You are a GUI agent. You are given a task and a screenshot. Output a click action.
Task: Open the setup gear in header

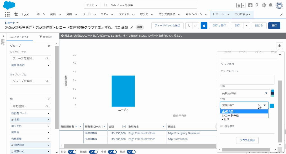[264, 5]
